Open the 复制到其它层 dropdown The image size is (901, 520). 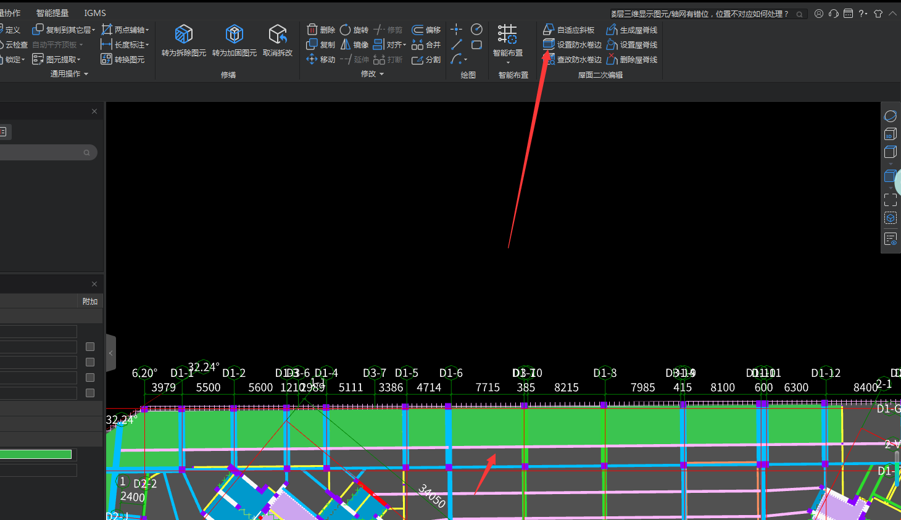(94, 30)
